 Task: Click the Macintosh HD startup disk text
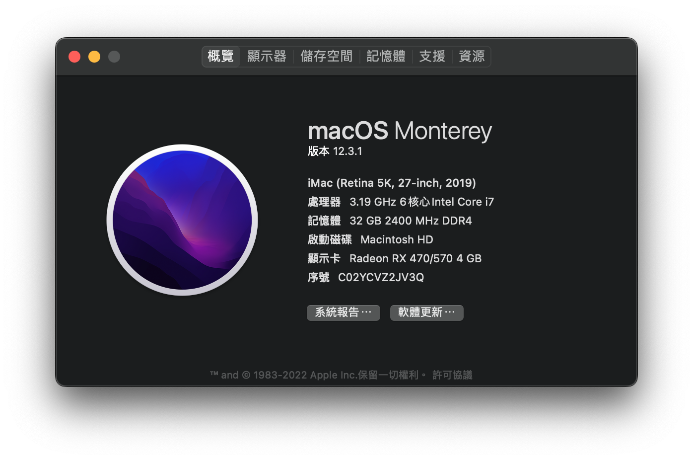pos(397,239)
